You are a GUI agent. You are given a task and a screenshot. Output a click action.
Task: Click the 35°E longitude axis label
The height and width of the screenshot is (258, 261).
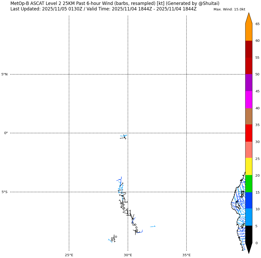187,255
